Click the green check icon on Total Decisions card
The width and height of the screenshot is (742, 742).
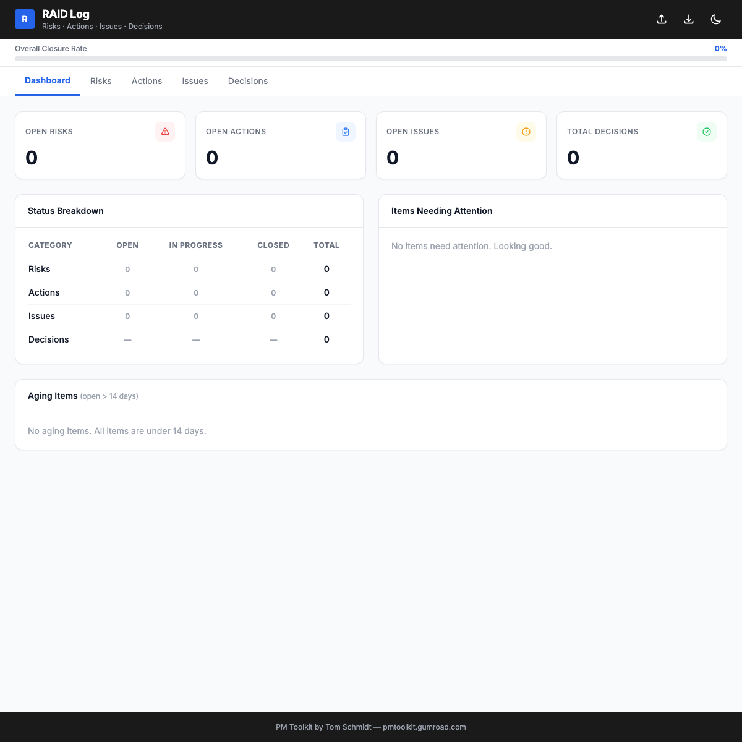707,132
